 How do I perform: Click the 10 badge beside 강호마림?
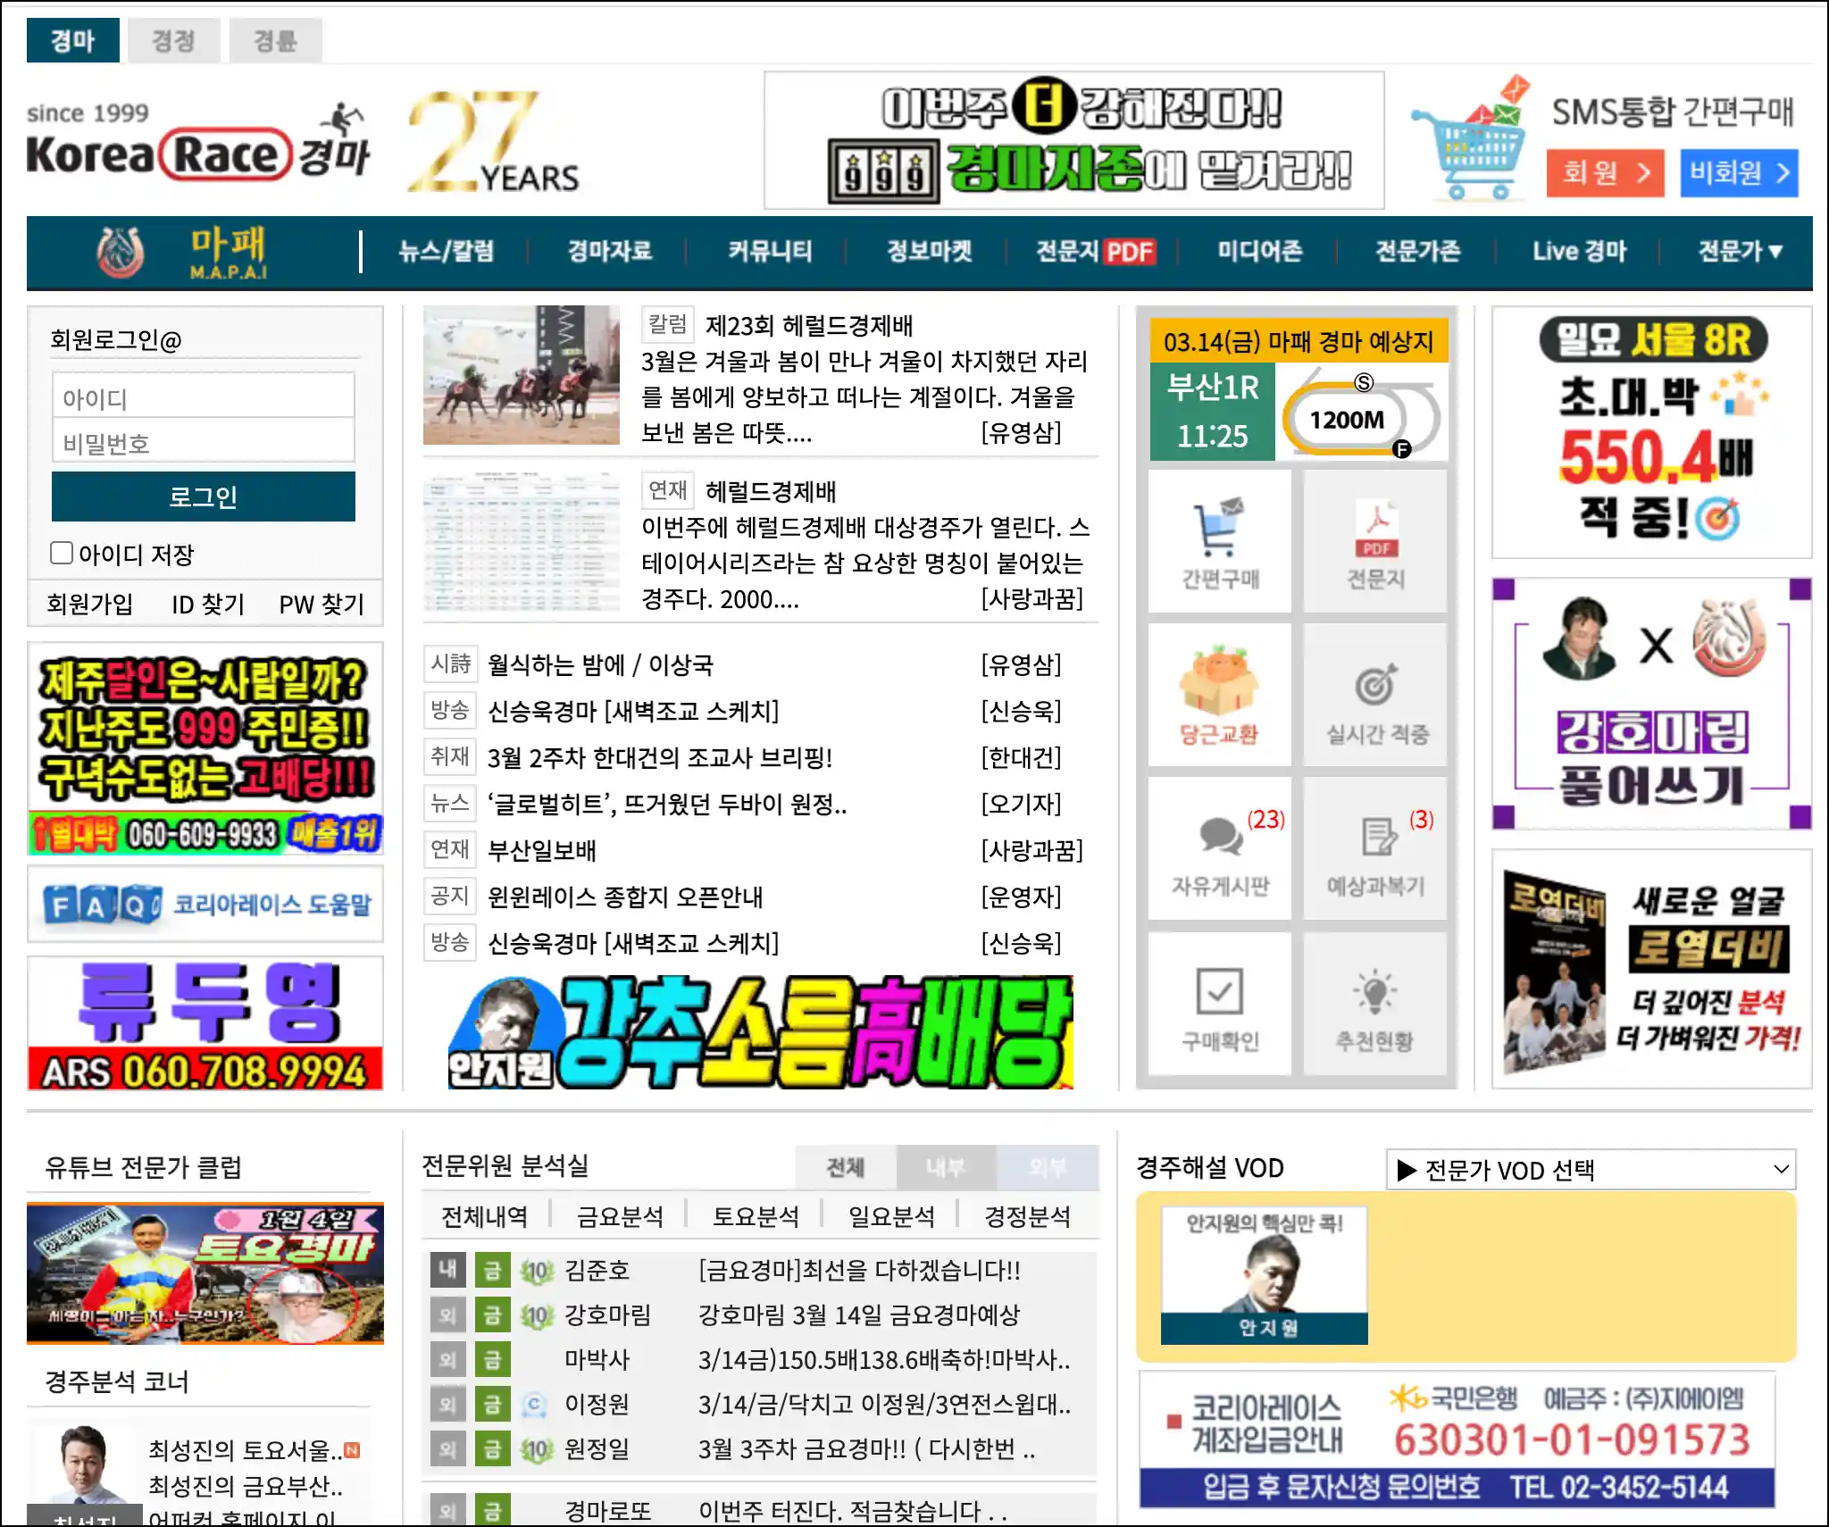pyautogui.click(x=538, y=1315)
